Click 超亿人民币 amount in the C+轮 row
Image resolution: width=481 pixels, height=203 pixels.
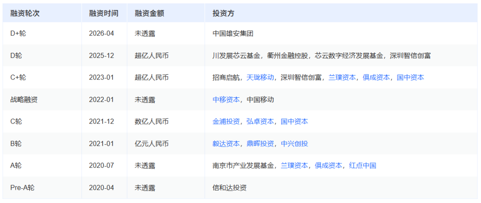click(151, 77)
